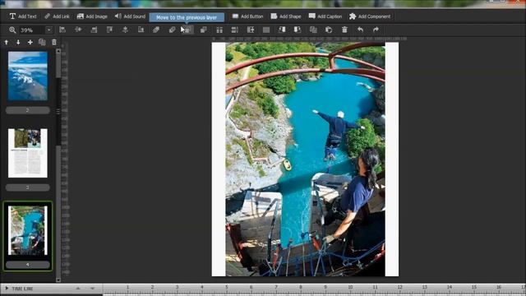Add a new page with the plus icon
This screenshot has width=526, height=296.
coord(30,42)
